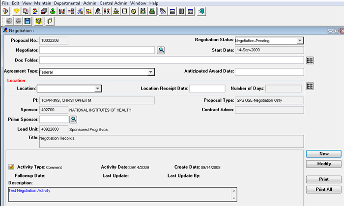Click the icon beside Number of Days
This screenshot has width=344, height=206.
coord(310,87)
